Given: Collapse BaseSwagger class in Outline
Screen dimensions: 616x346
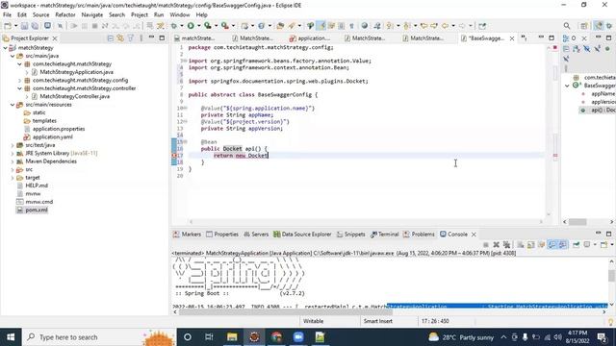Looking at the screenshot, I should (567, 86).
